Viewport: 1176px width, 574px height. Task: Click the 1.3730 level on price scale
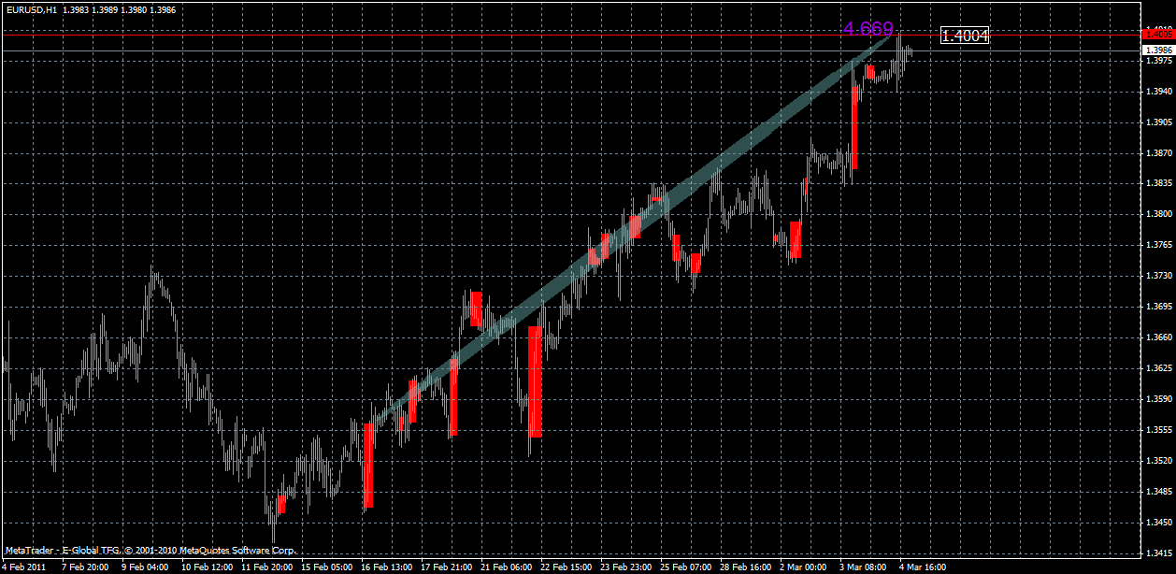tap(1159, 277)
